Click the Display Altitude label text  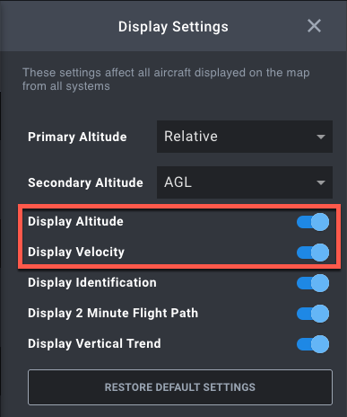pos(75,222)
